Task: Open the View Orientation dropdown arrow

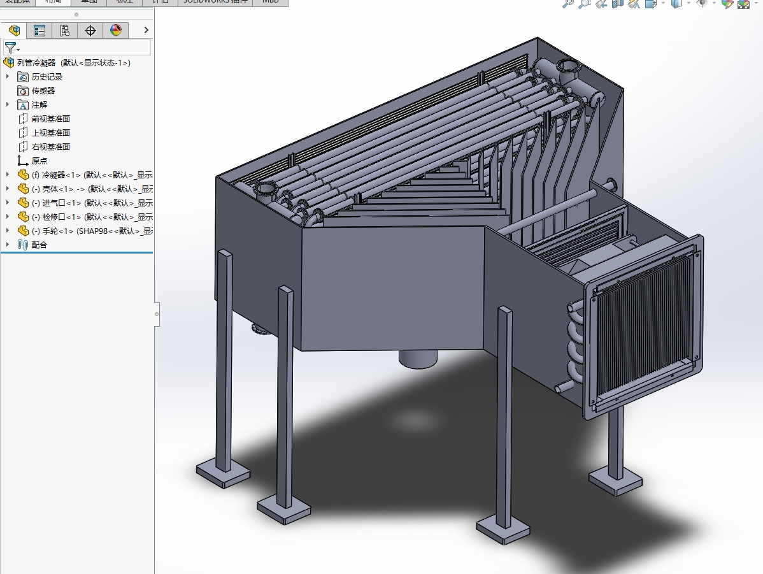Action: [x=663, y=4]
